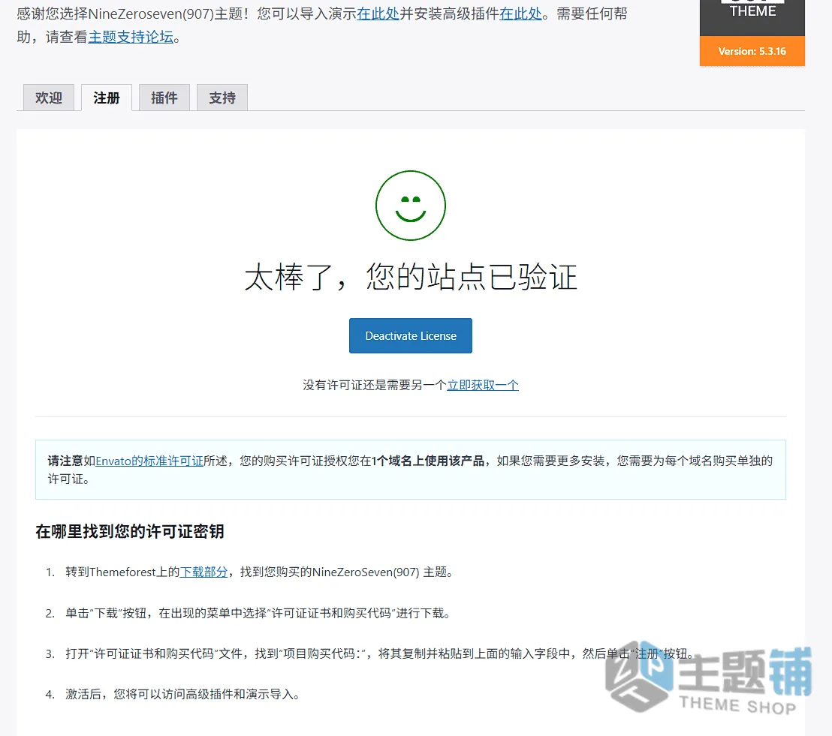Click the THEME logo label
The image size is (832, 736).
pos(752,11)
